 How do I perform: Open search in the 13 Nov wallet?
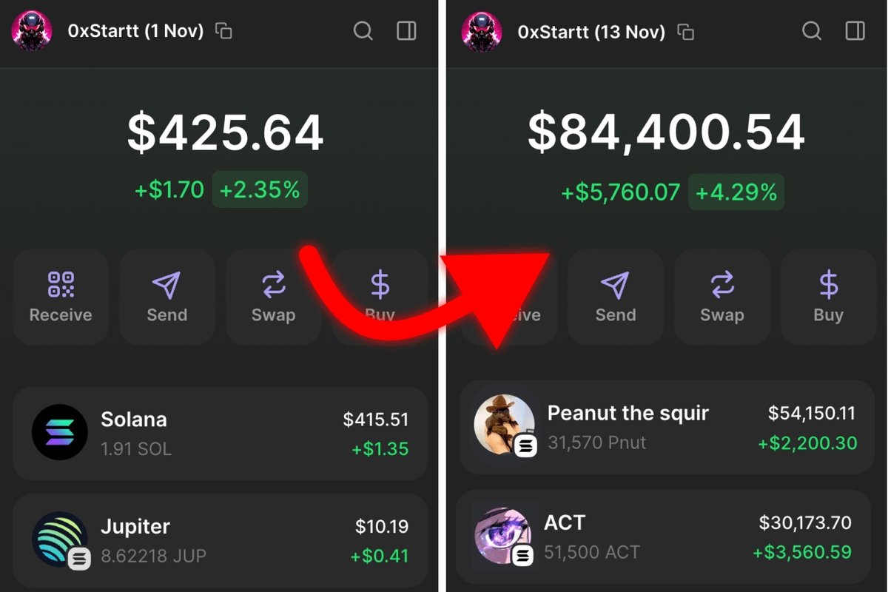click(x=812, y=31)
